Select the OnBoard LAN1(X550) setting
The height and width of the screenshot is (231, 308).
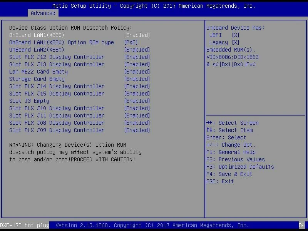click(x=37, y=35)
